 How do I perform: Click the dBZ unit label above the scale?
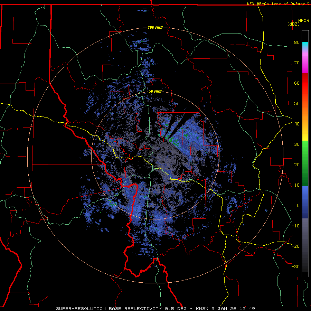[x=293, y=24]
